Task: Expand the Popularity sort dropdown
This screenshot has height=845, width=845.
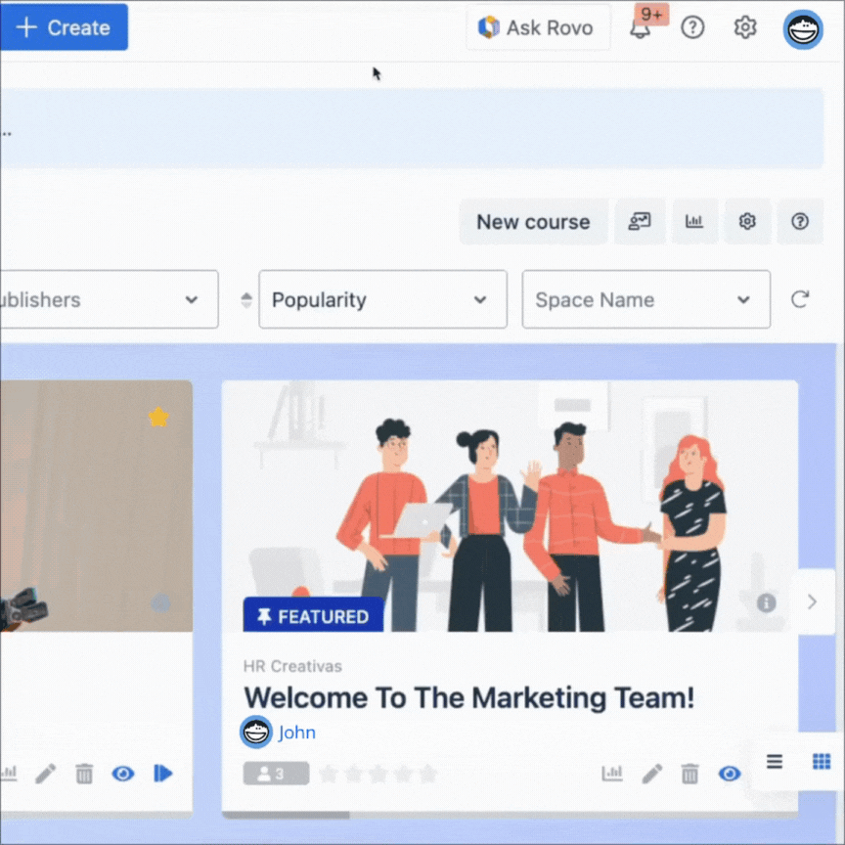Action: pos(382,299)
